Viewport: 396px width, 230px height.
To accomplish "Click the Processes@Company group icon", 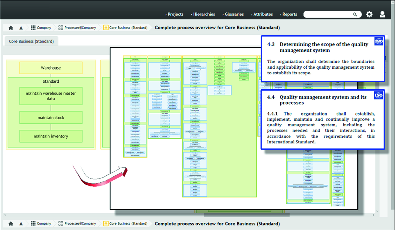I will point(60,28).
